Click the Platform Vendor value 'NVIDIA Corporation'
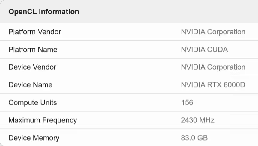 pyautogui.click(x=213, y=32)
